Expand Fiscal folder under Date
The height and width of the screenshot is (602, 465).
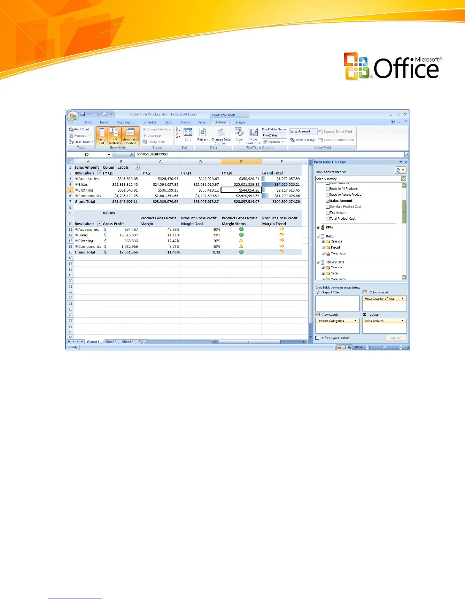pyautogui.click(x=323, y=247)
